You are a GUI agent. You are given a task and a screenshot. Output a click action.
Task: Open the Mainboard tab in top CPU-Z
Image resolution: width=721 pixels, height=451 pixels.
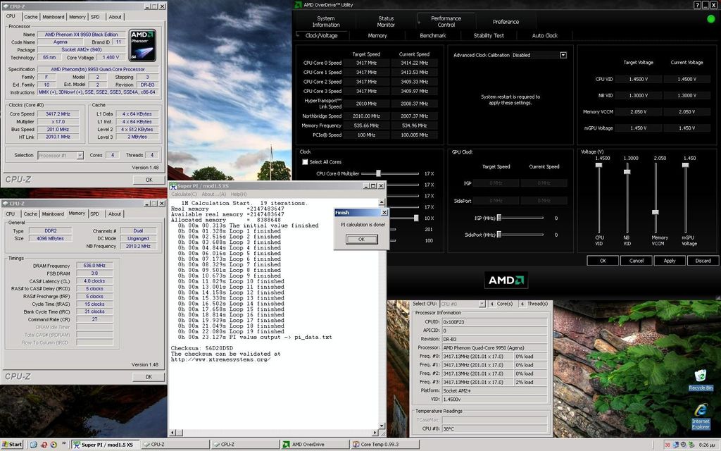[54, 17]
